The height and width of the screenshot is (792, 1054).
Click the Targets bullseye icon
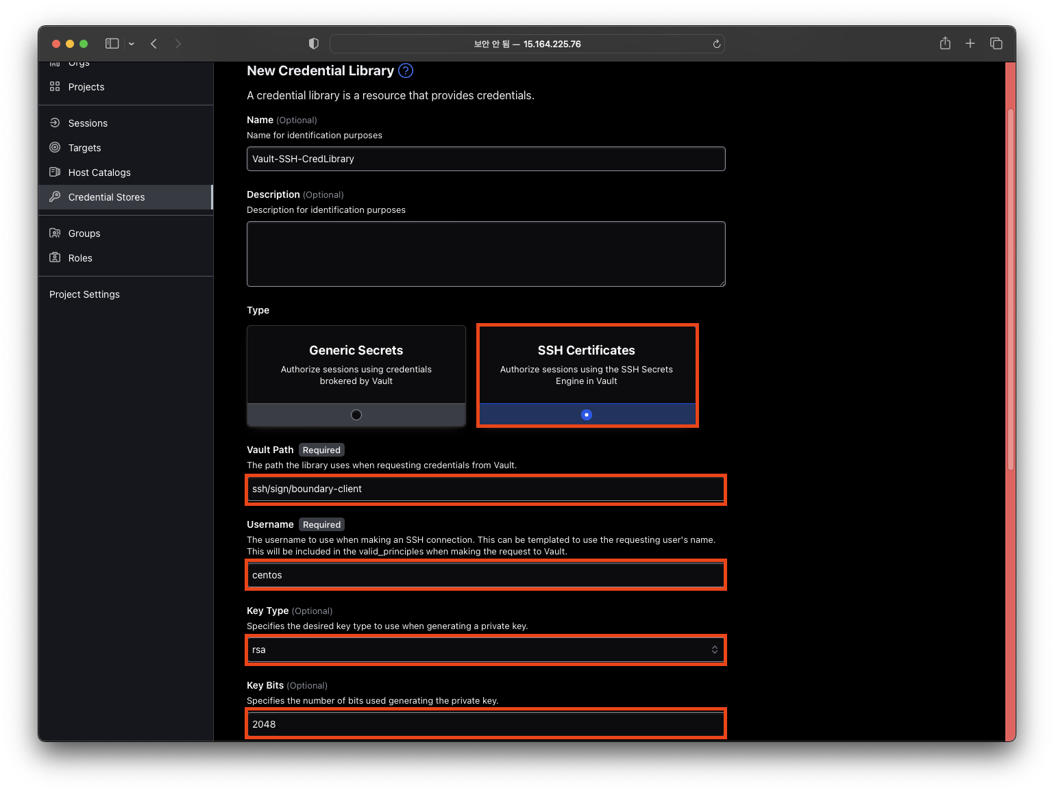(55, 147)
